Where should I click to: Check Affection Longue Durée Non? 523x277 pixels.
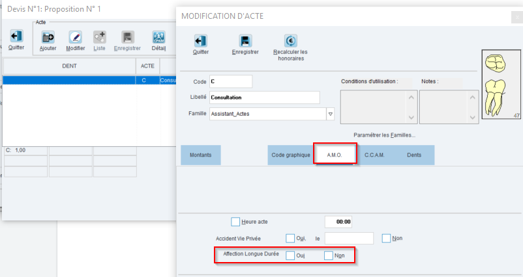(x=329, y=256)
